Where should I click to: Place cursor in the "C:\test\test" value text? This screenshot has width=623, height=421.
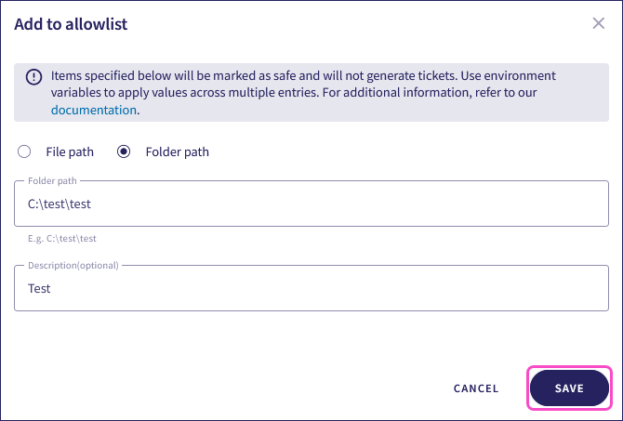point(60,204)
